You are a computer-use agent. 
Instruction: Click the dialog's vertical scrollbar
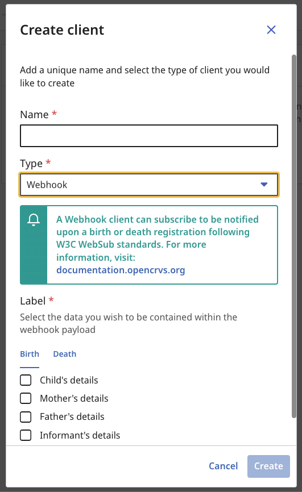click(x=294, y=236)
